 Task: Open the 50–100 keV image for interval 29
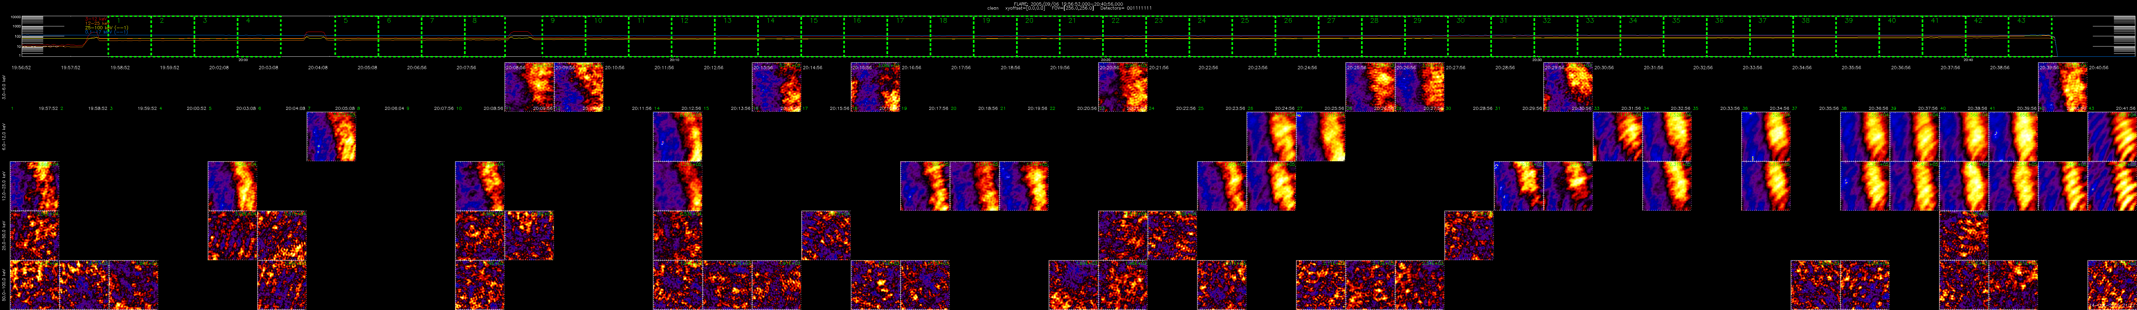tap(1420, 285)
